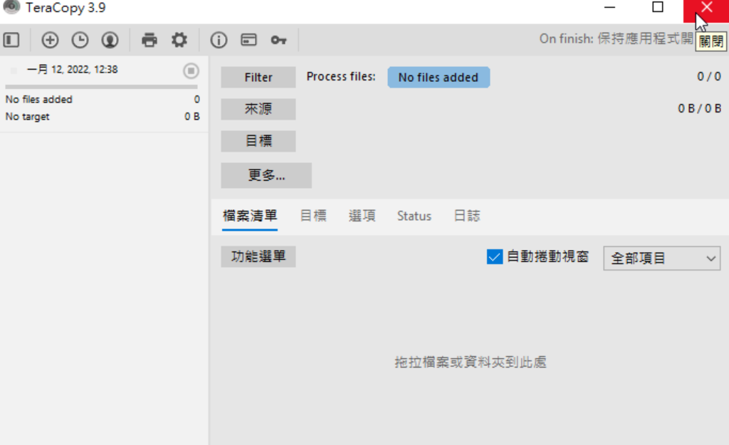Click the info circle icon
This screenshot has width=729, height=445.
click(219, 40)
